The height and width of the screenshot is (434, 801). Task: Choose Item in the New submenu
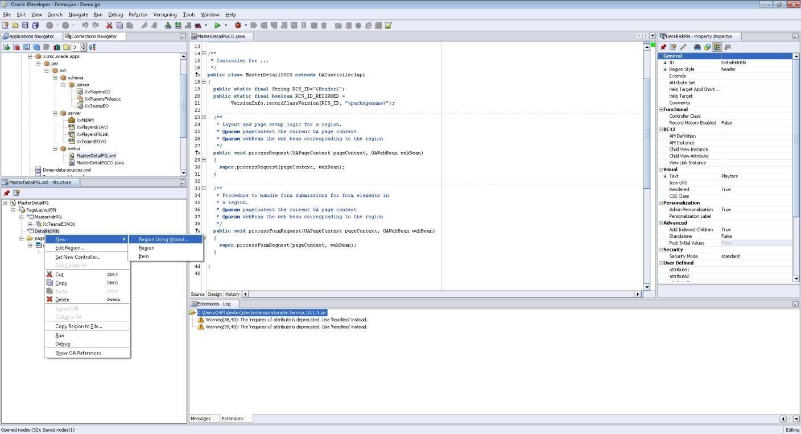click(x=166, y=257)
